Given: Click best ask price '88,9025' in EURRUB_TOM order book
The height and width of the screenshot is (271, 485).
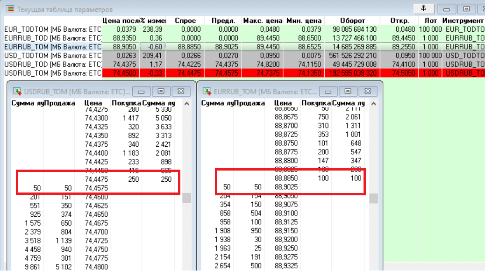Looking at the screenshot, I should [286, 187].
